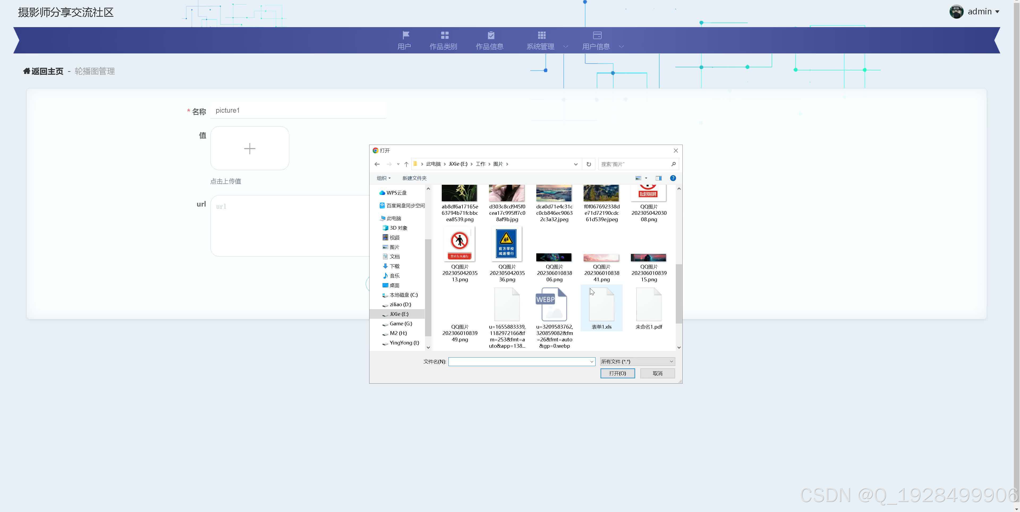Open file type filter 所有文件 dropdown
The image size is (1020, 512).
(x=637, y=362)
